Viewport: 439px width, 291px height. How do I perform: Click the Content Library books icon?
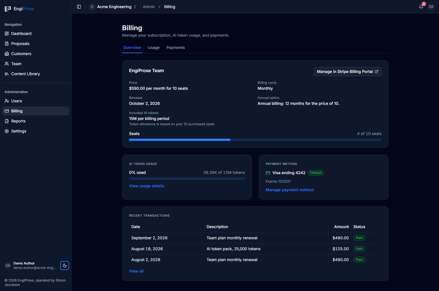click(x=7, y=74)
